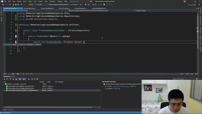Open the Project menu

(x=19, y=1)
